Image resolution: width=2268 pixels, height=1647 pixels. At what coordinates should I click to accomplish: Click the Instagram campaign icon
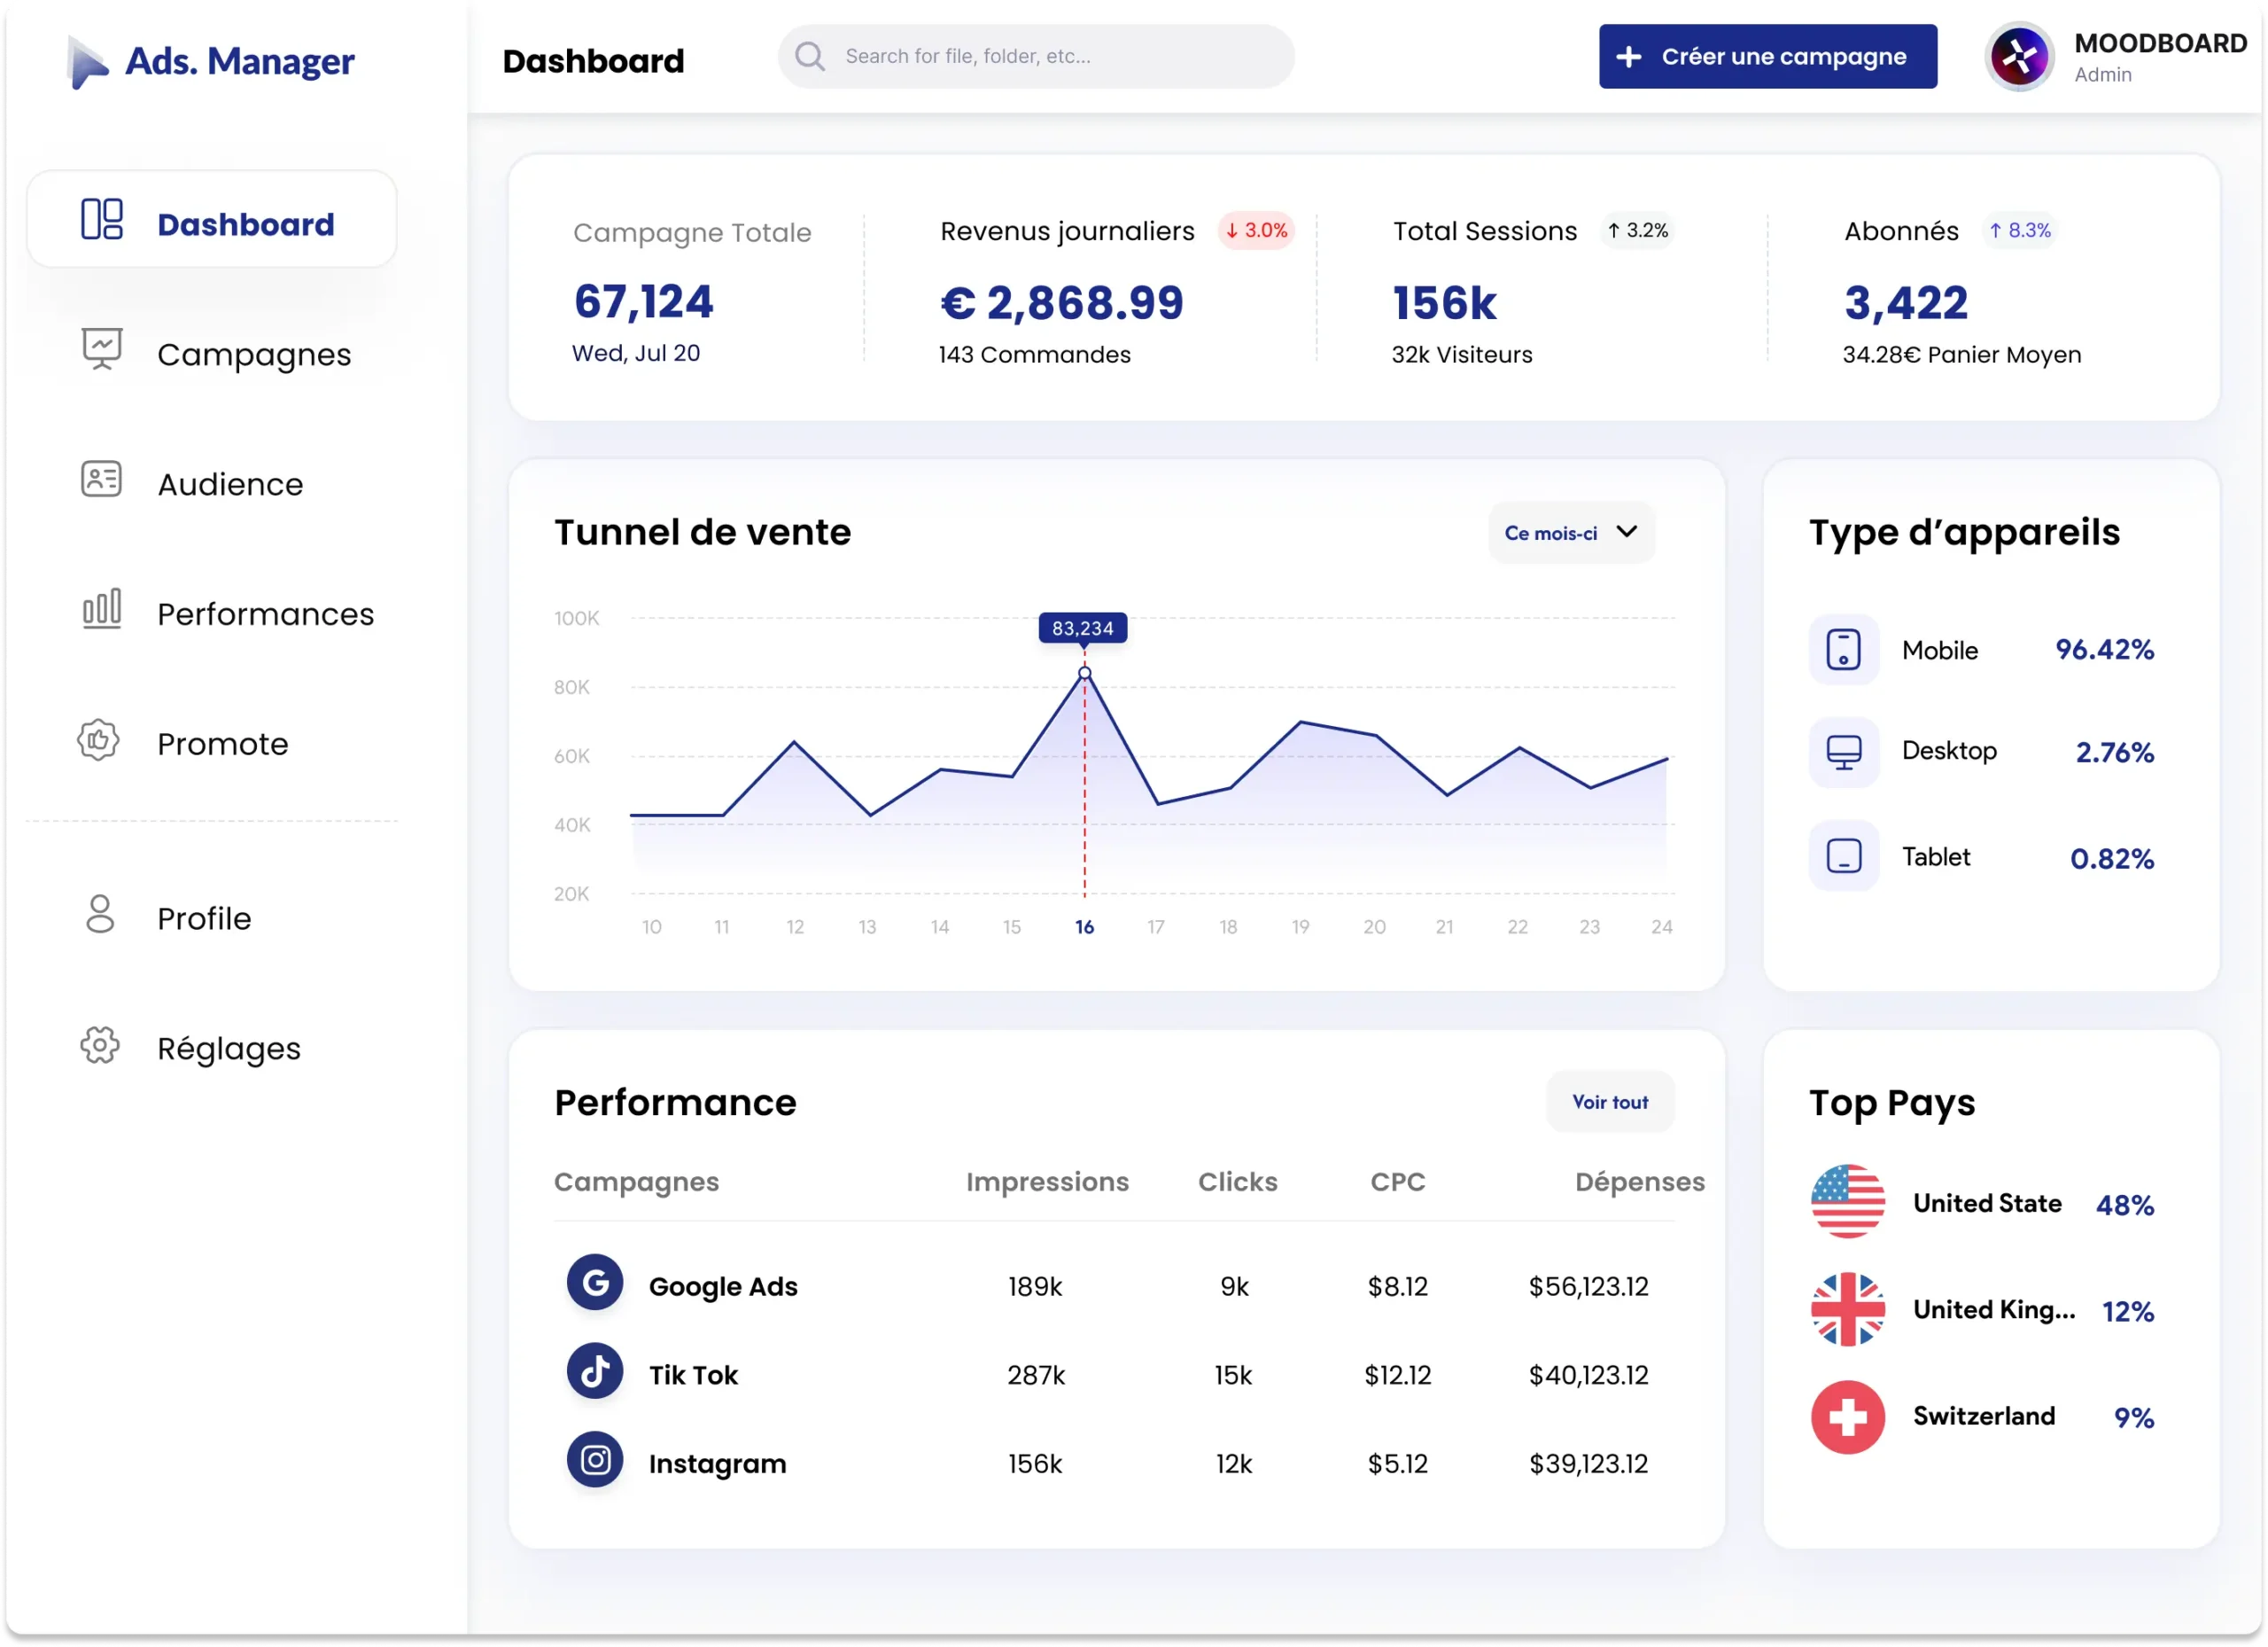tap(595, 1460)
